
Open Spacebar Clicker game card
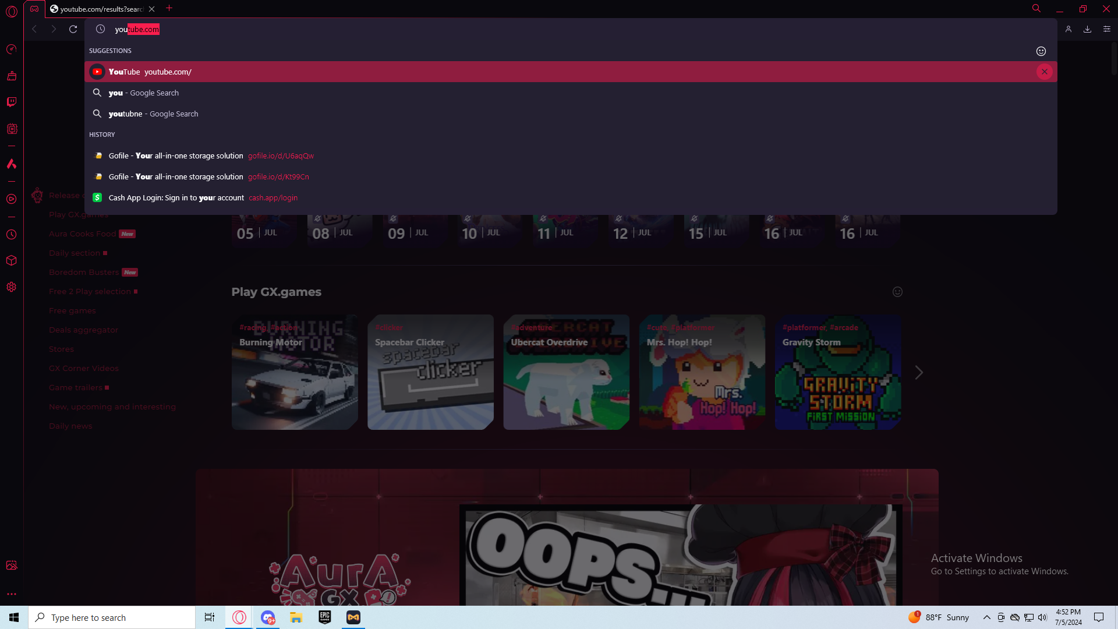(430, 372)
